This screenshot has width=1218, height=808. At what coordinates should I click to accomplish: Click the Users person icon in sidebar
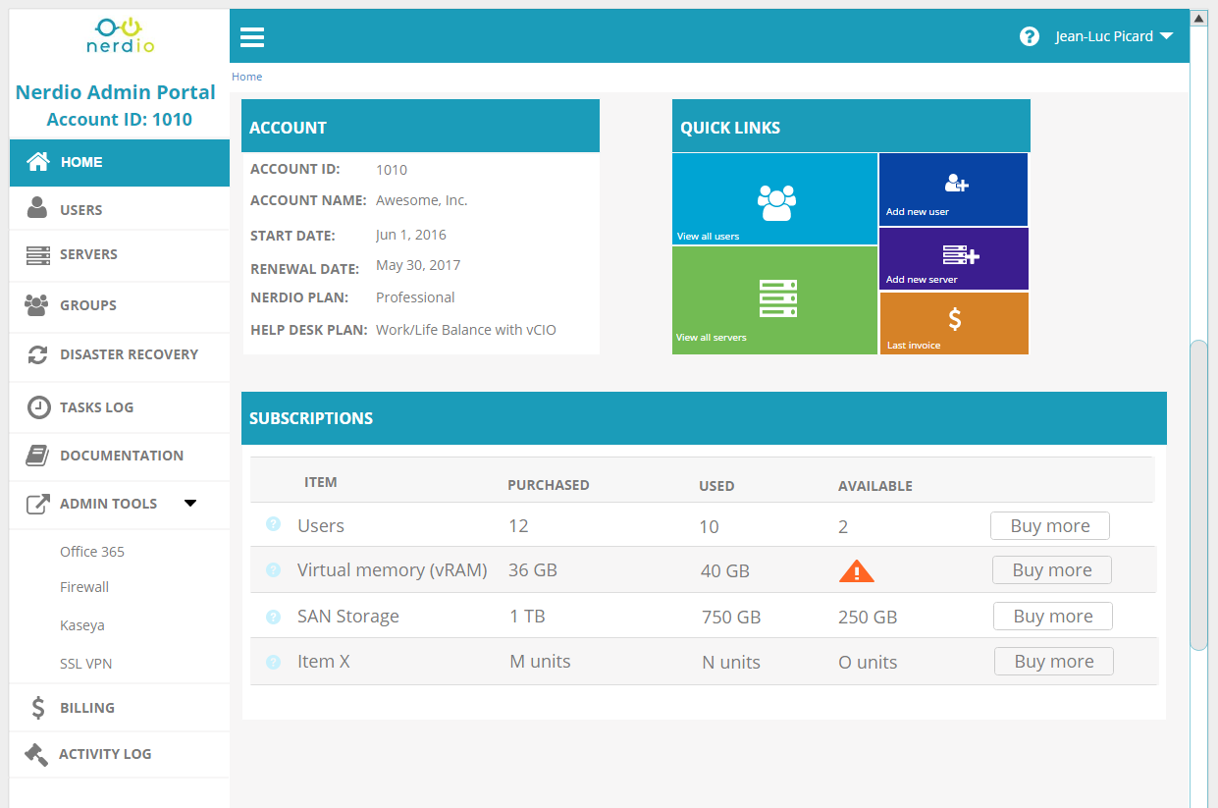click(37, 208)
